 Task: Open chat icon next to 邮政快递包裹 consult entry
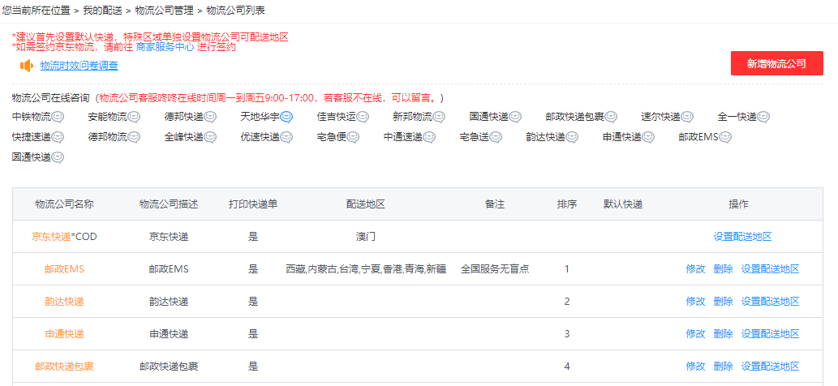point(611,117)
